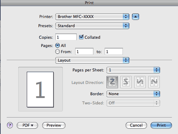
Task: Choose the reversed-N layout direction icon
Action: coord(140,82)
